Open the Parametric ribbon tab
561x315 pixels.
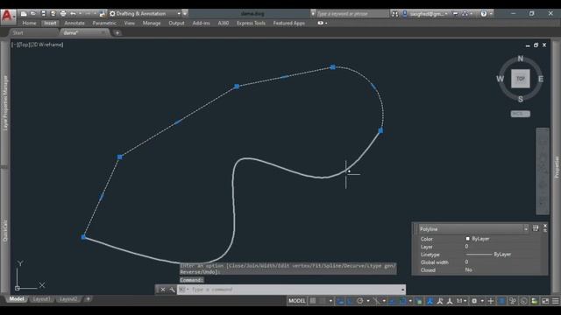coord(104,24)
